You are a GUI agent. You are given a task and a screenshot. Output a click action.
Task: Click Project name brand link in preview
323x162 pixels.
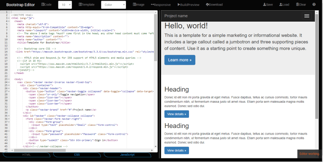coord(176,16)
